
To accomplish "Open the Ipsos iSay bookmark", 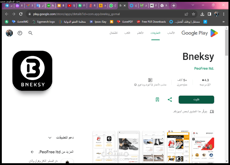I will tap(98, 22).
